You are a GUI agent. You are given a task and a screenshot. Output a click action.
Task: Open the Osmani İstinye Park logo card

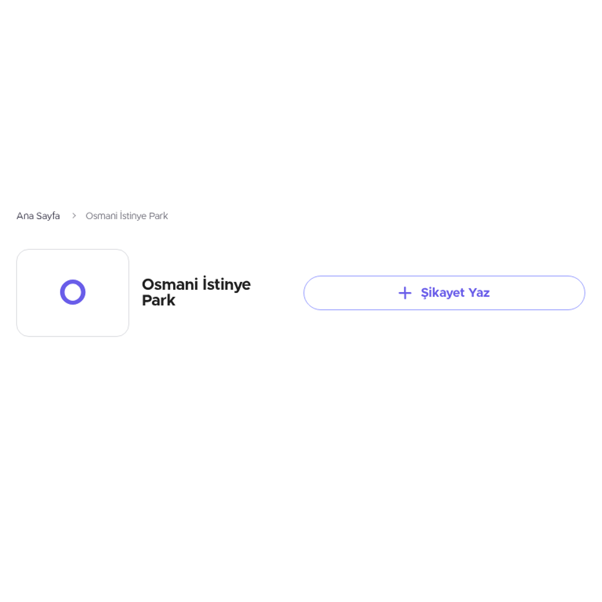[x=73, y=293]
